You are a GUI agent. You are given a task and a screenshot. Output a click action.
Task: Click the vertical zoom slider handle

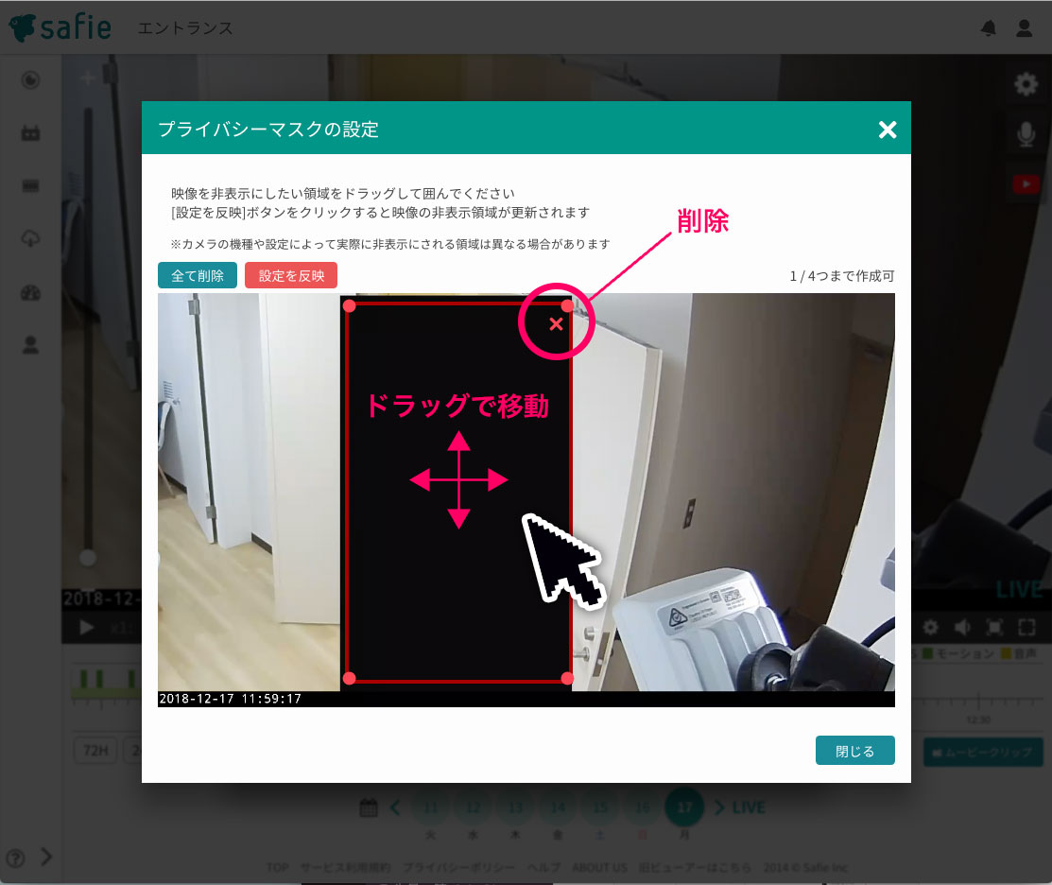pos(87,557)
